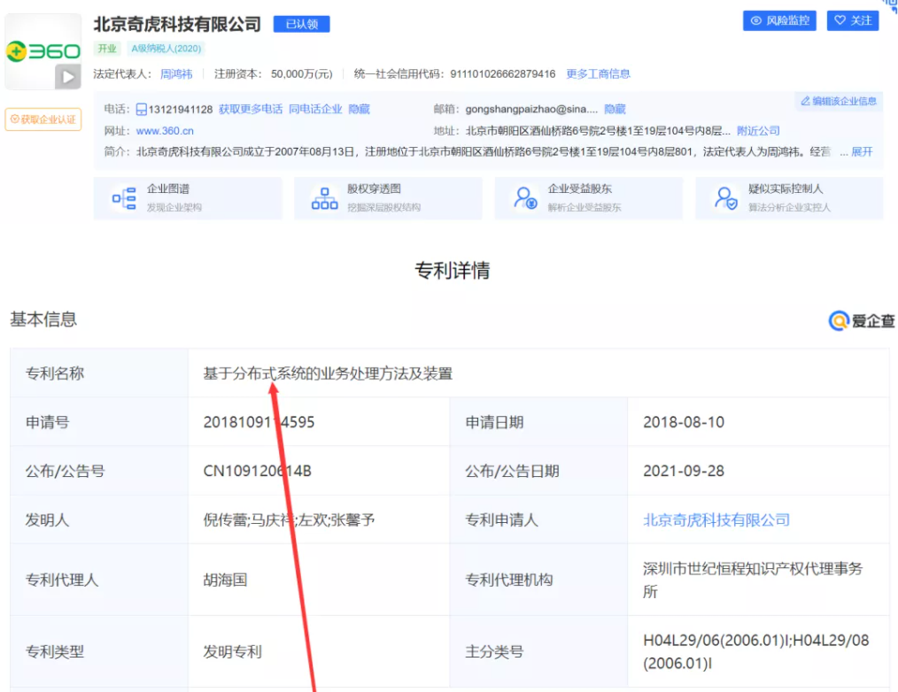Open 企业图谱 card

point(188,198)
